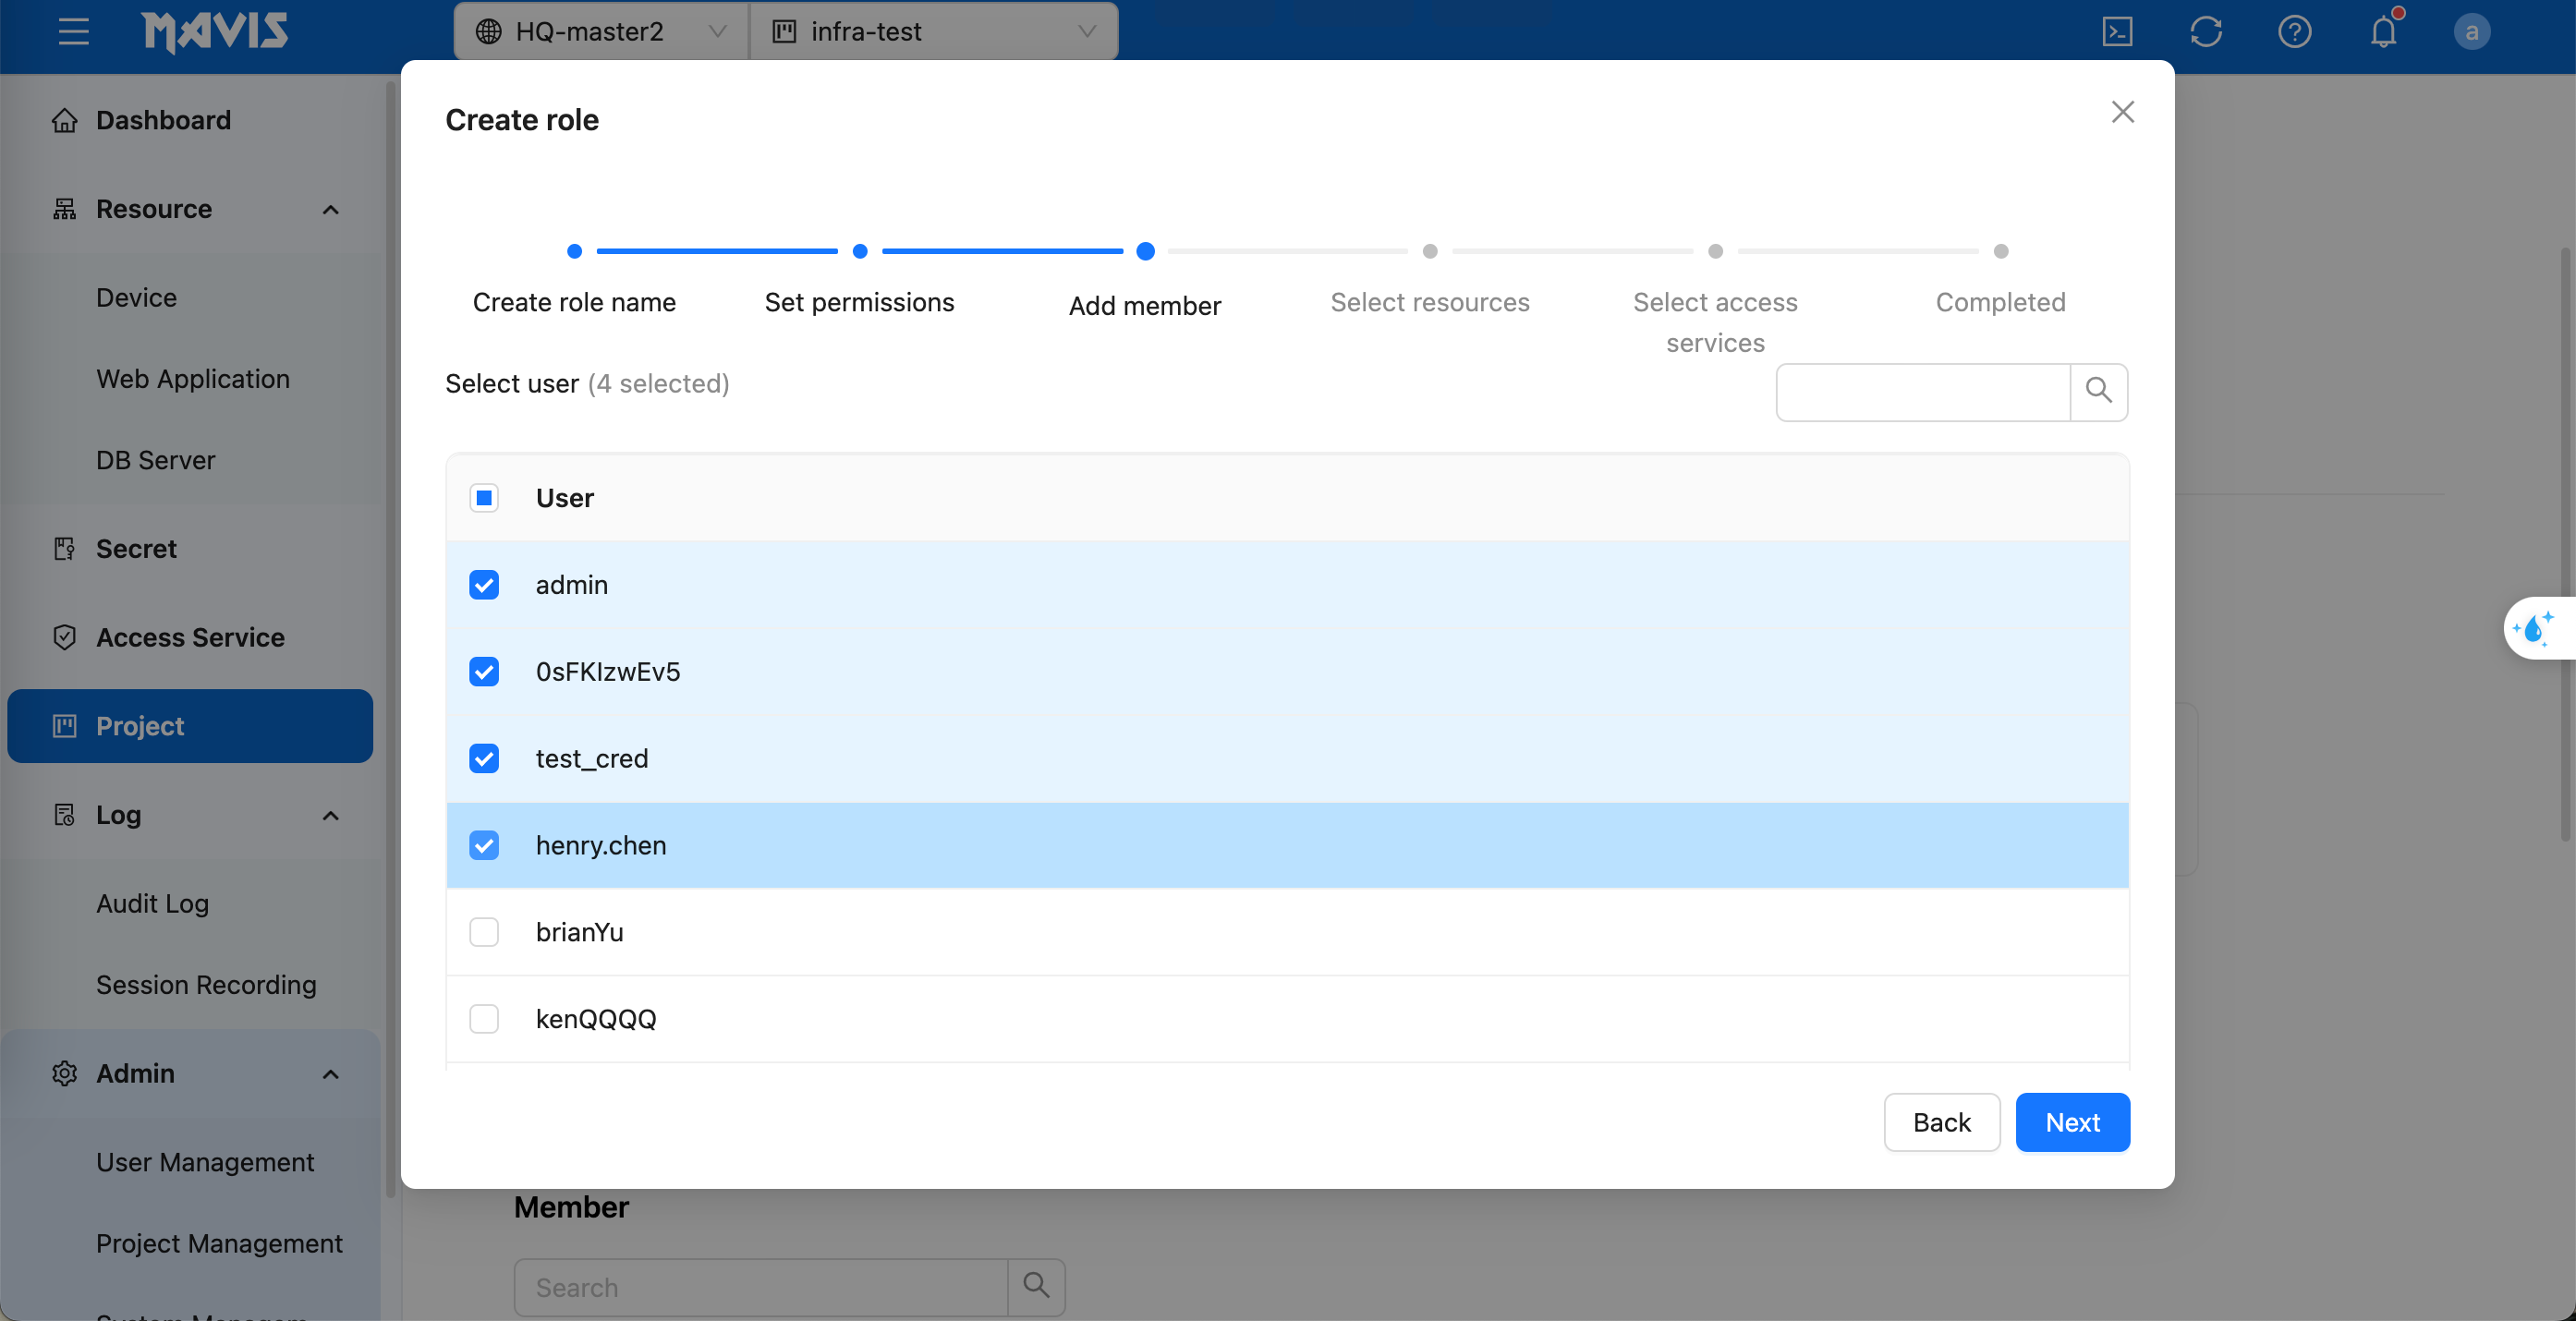Click the Back button
This screenshot has width=2576, height=1321.
tap(1941, 1122)
